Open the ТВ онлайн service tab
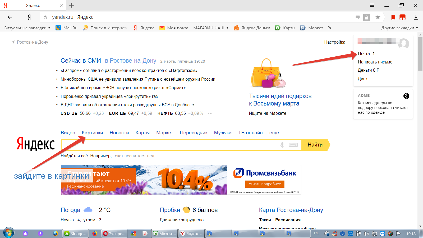423x238 pixels. (x=250, y=132)
